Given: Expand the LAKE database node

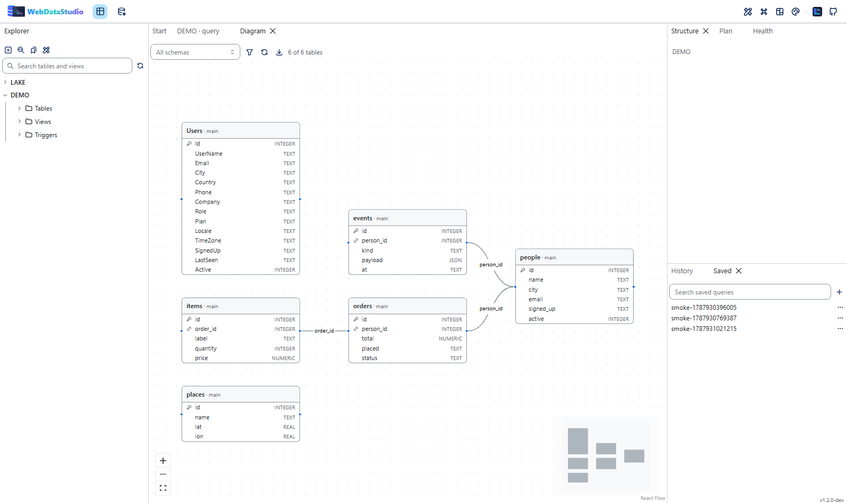Looking at the screenshot, I should [x=5, y=83].
